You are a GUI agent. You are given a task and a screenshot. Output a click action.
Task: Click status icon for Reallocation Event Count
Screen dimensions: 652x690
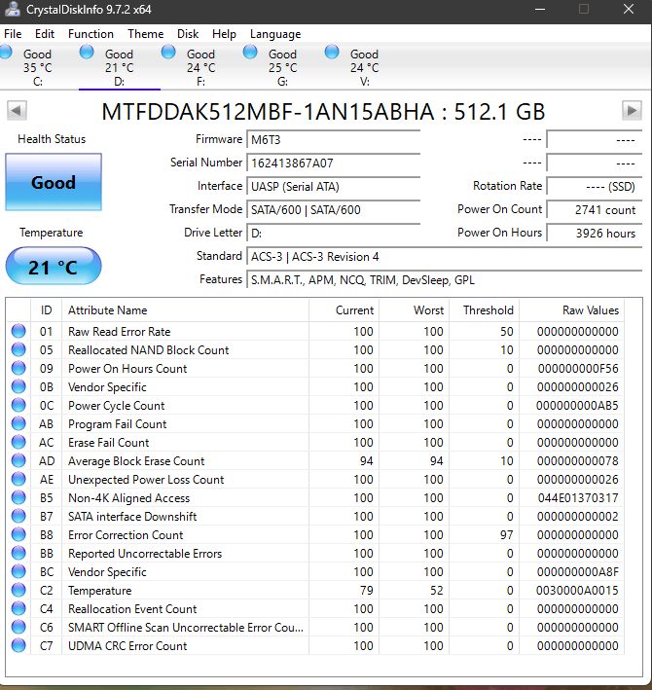pyautogui.click(x=18, y=608)
